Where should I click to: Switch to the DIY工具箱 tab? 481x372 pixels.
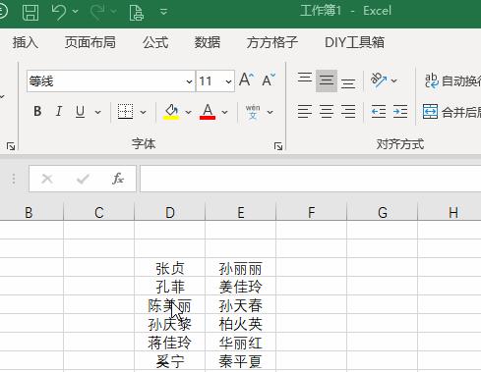click(x=354, y=42)
